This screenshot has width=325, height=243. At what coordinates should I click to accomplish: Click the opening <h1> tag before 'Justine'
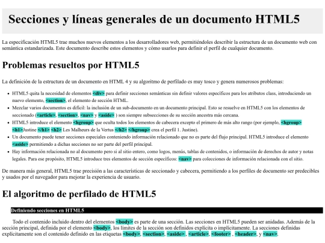(x=17, y=130)
